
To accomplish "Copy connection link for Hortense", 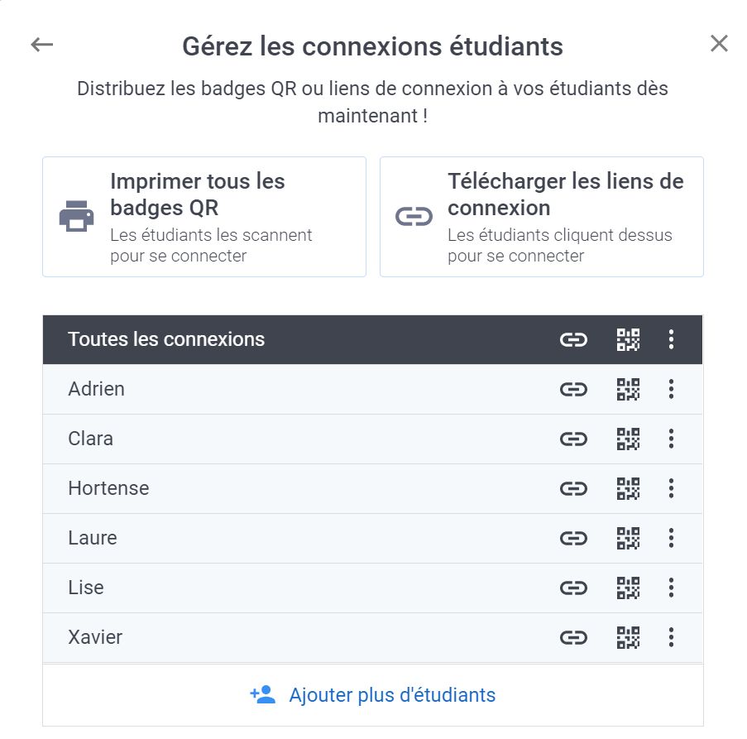I will 573,488.
